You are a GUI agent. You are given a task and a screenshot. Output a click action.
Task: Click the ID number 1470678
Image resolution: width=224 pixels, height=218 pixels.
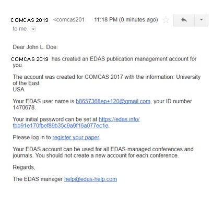pos(23,107)
